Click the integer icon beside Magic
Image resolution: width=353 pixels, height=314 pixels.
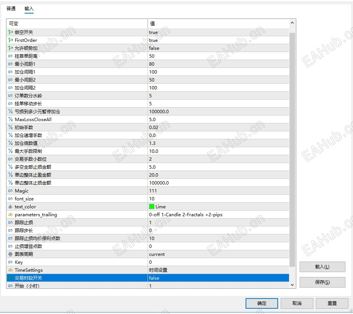(10, 191)
